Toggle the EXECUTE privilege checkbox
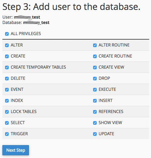The width and height of the screenshot is (151, 158). pos(95,90)
